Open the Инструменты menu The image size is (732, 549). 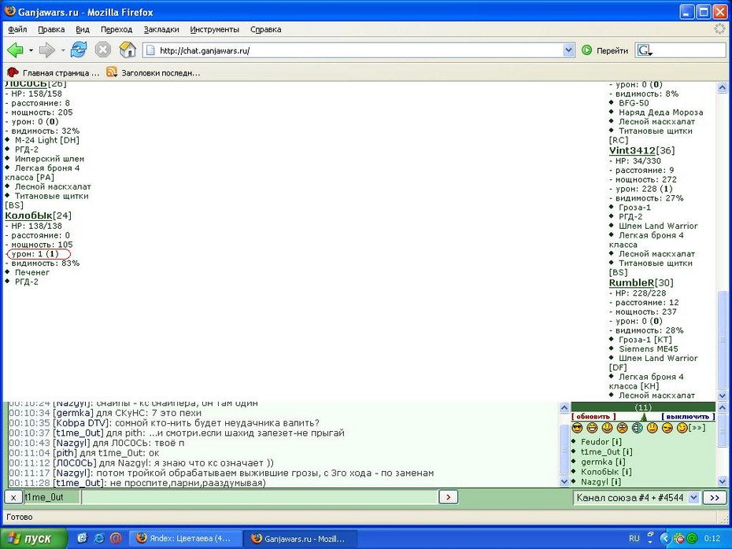tap(214, 29)
